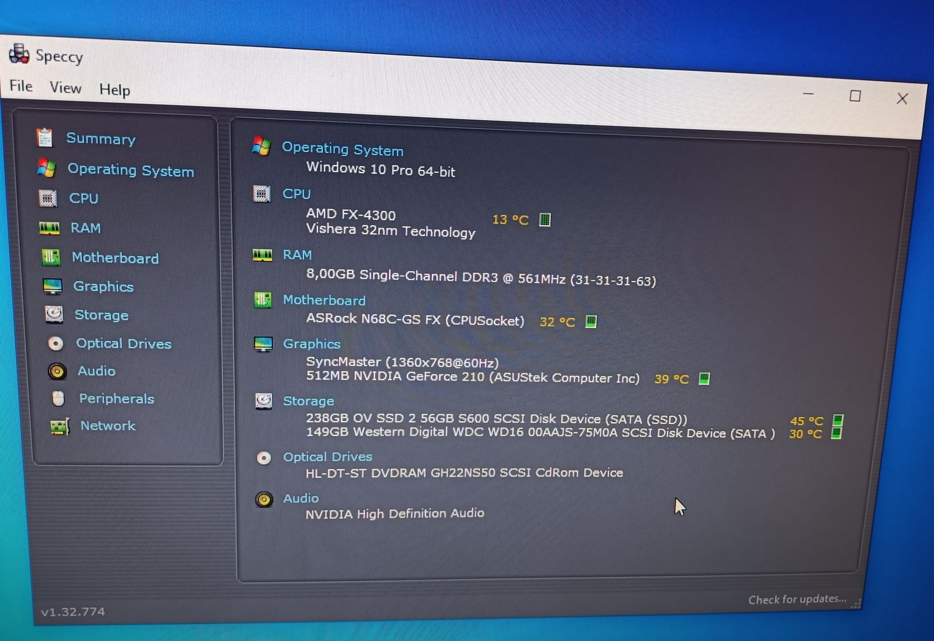Click the Graphics heading link in summary pane
Viewport: 934px width, 641px height.
tap(312, 344)
